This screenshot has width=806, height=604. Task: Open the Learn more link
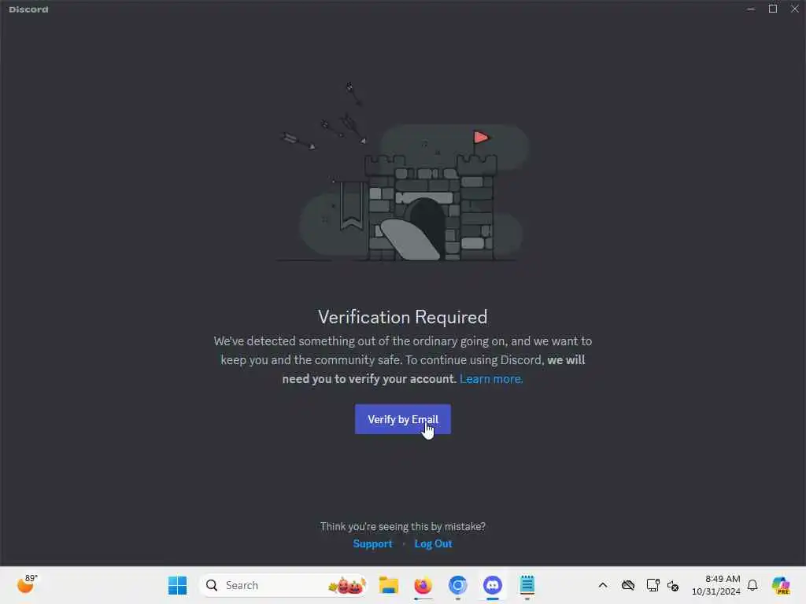coord(491,379)
